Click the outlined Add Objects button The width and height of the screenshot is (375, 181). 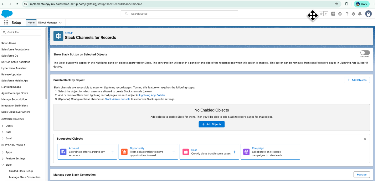[x=357, y=80]
